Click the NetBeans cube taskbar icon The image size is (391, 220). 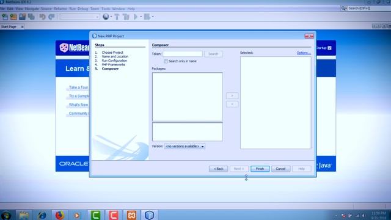click(149, 215)
